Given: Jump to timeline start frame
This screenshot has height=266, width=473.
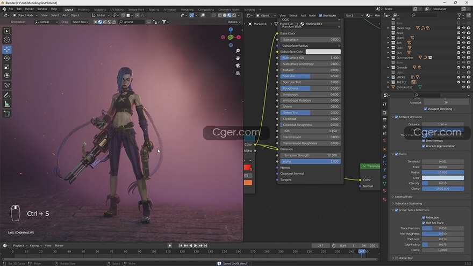Looking at the screenshot, I should [181, 246].
